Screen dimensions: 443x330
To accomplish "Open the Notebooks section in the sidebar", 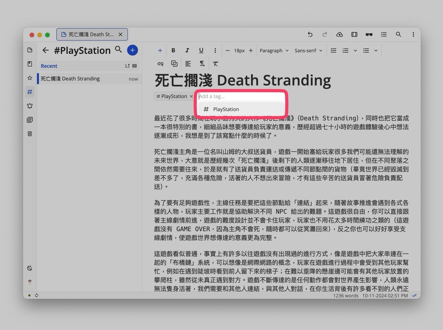I will pos(30,64).
